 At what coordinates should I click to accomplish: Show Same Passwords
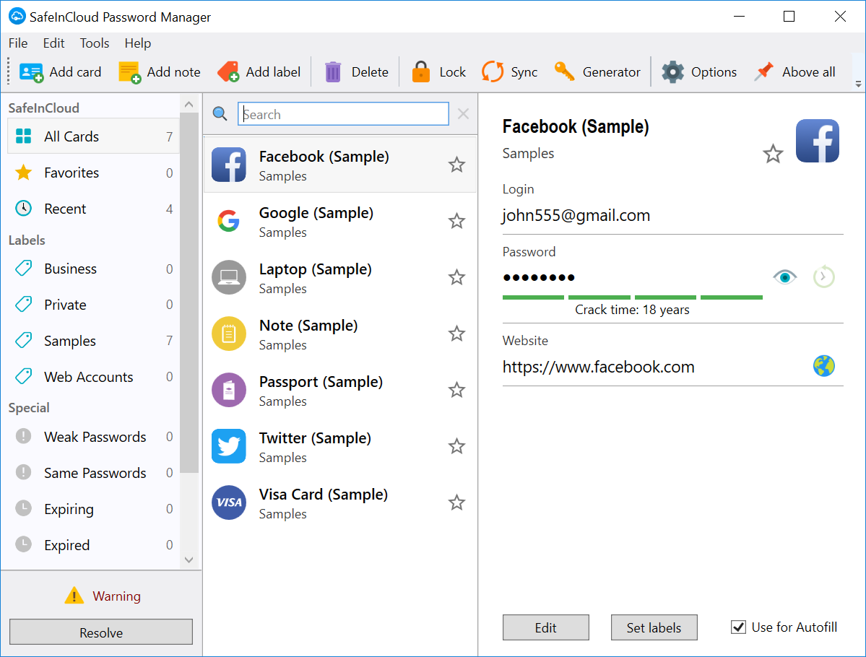pos(93,473)
